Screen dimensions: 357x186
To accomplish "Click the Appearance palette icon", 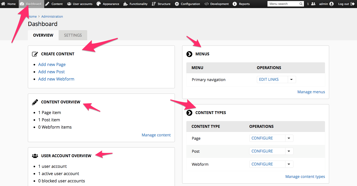I will (99, 4).
